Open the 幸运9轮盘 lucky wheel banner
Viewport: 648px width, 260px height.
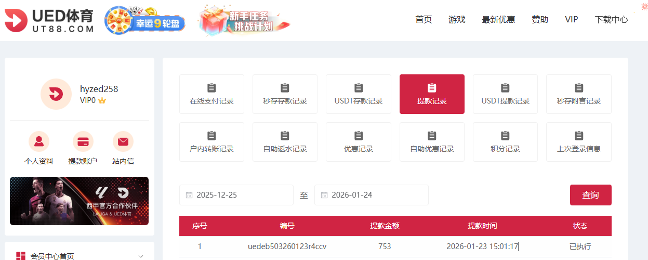click(x=145, y=21)
